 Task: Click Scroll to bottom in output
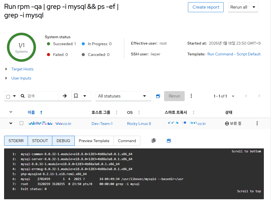pos(246,151)
